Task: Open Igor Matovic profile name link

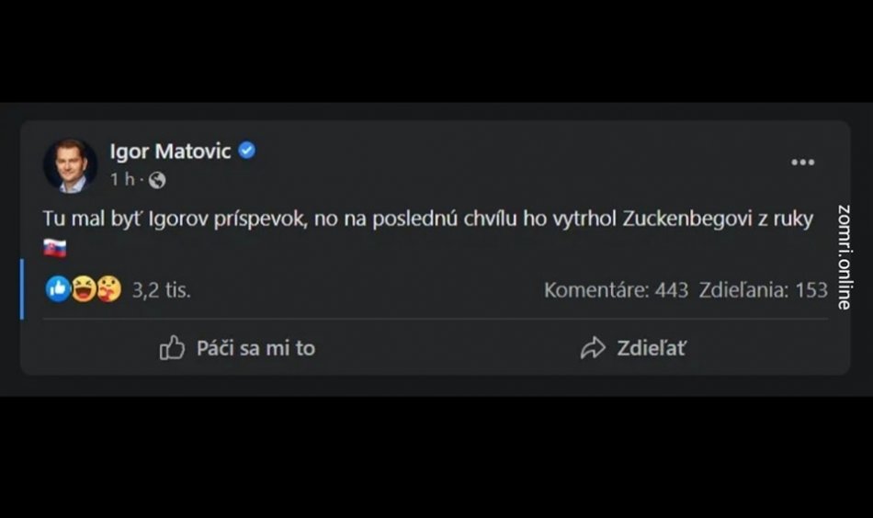Action: [170, 151]
